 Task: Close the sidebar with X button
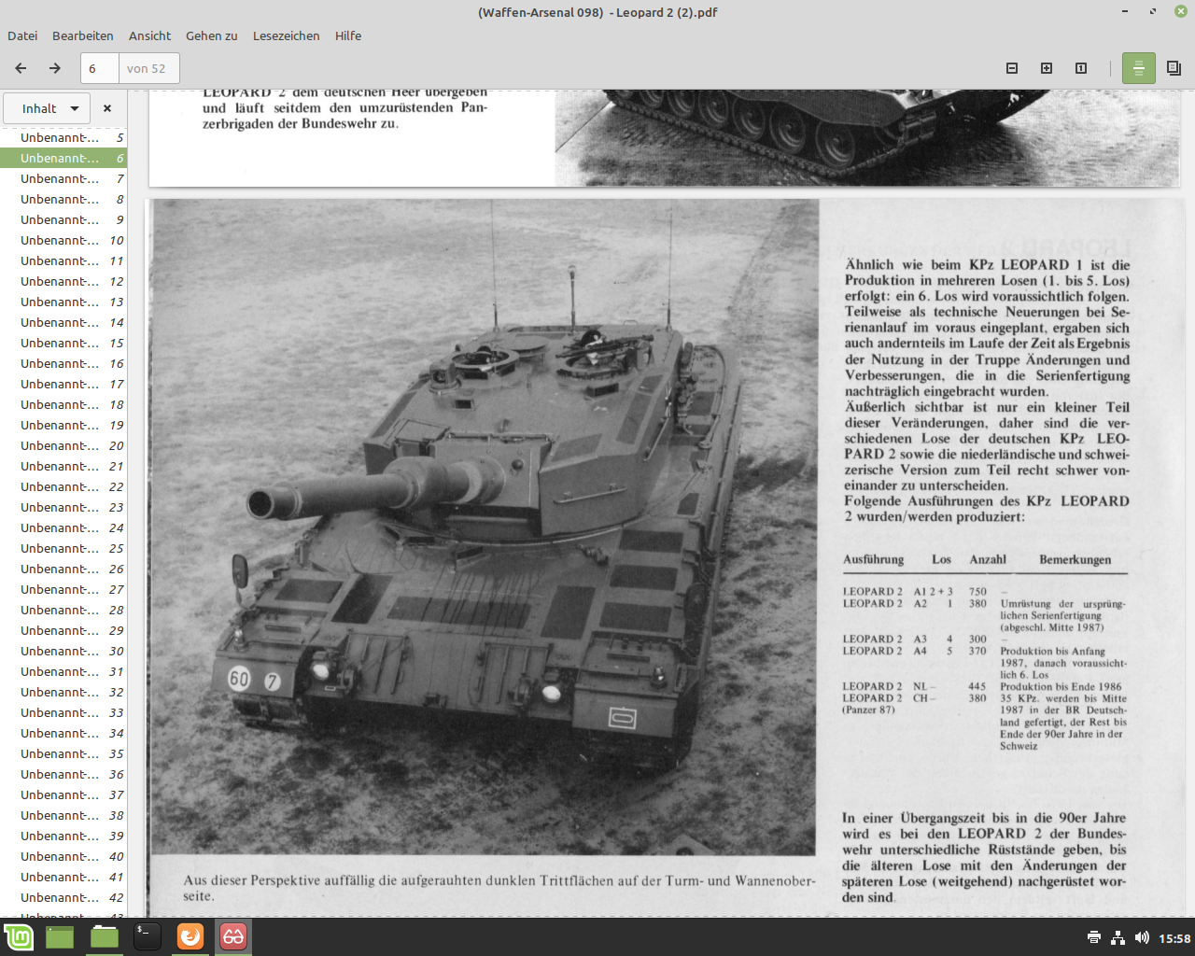(x=107, y=108)
